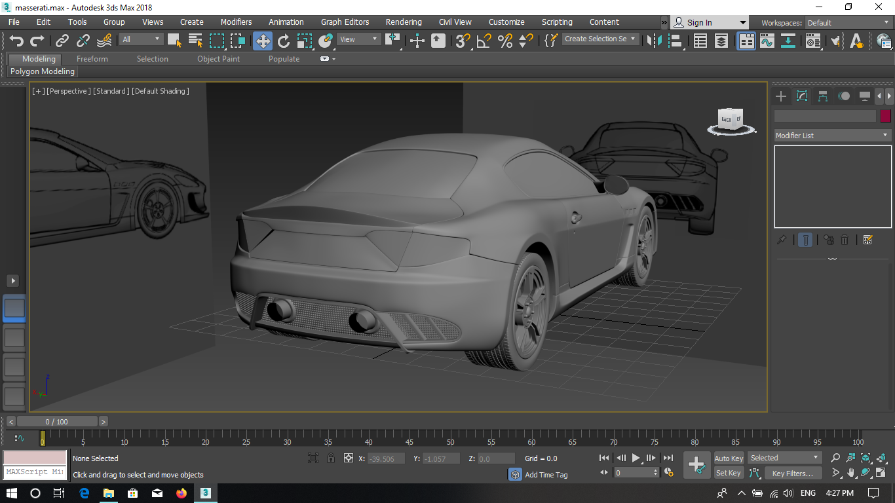
Task: Click the object color swatch in Modify panel
Action: [885, 116]
